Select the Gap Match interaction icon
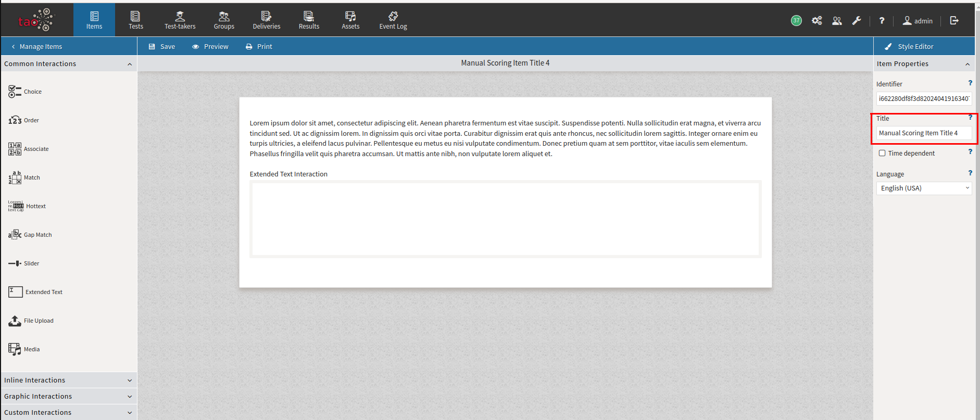 tap(15, 235)
